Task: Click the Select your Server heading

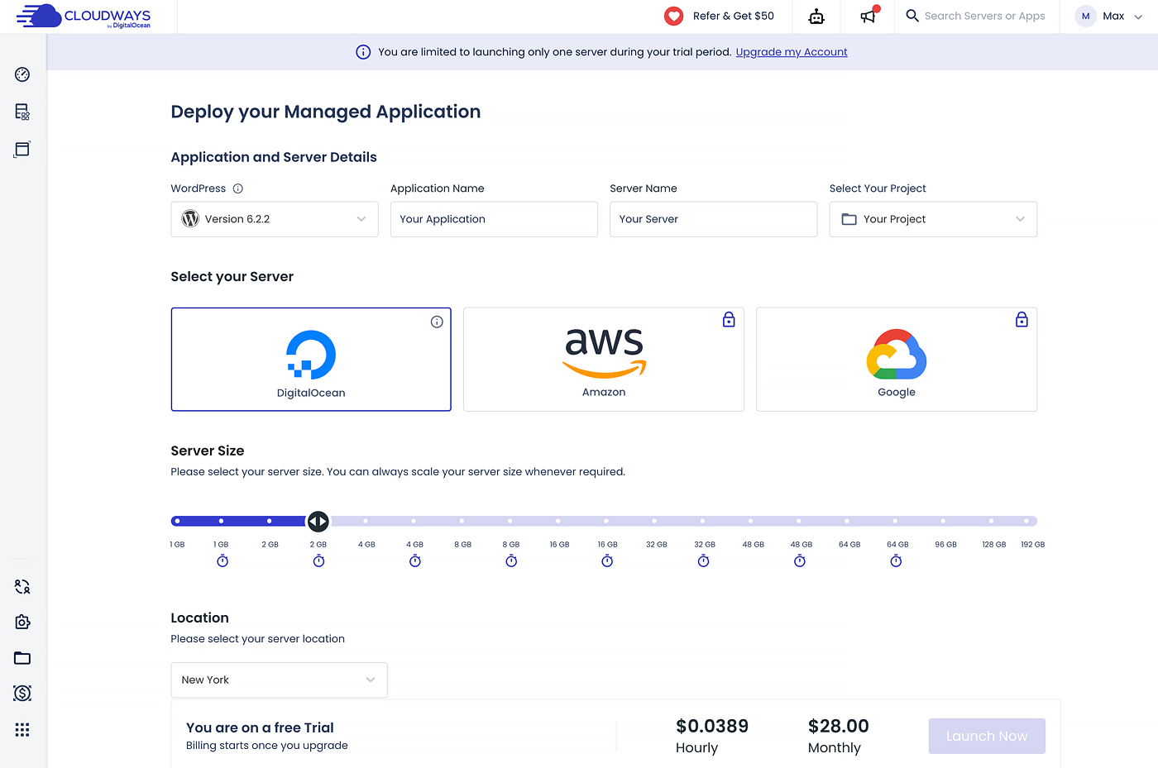Action: pyautogui.click(x=232, y=277)
